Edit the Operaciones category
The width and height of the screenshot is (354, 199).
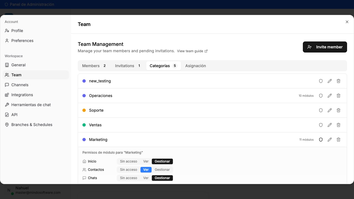(330, 96)
